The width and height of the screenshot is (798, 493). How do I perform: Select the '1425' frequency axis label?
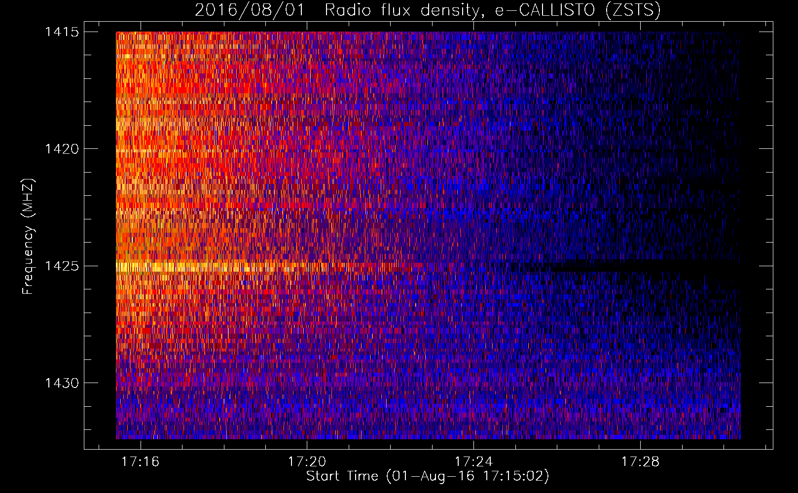pos(62,266)
